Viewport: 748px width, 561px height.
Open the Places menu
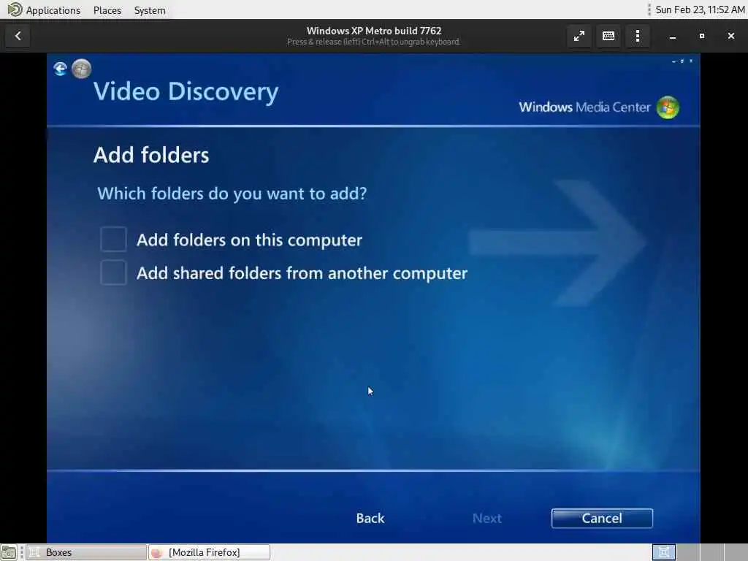pos(107,10)
